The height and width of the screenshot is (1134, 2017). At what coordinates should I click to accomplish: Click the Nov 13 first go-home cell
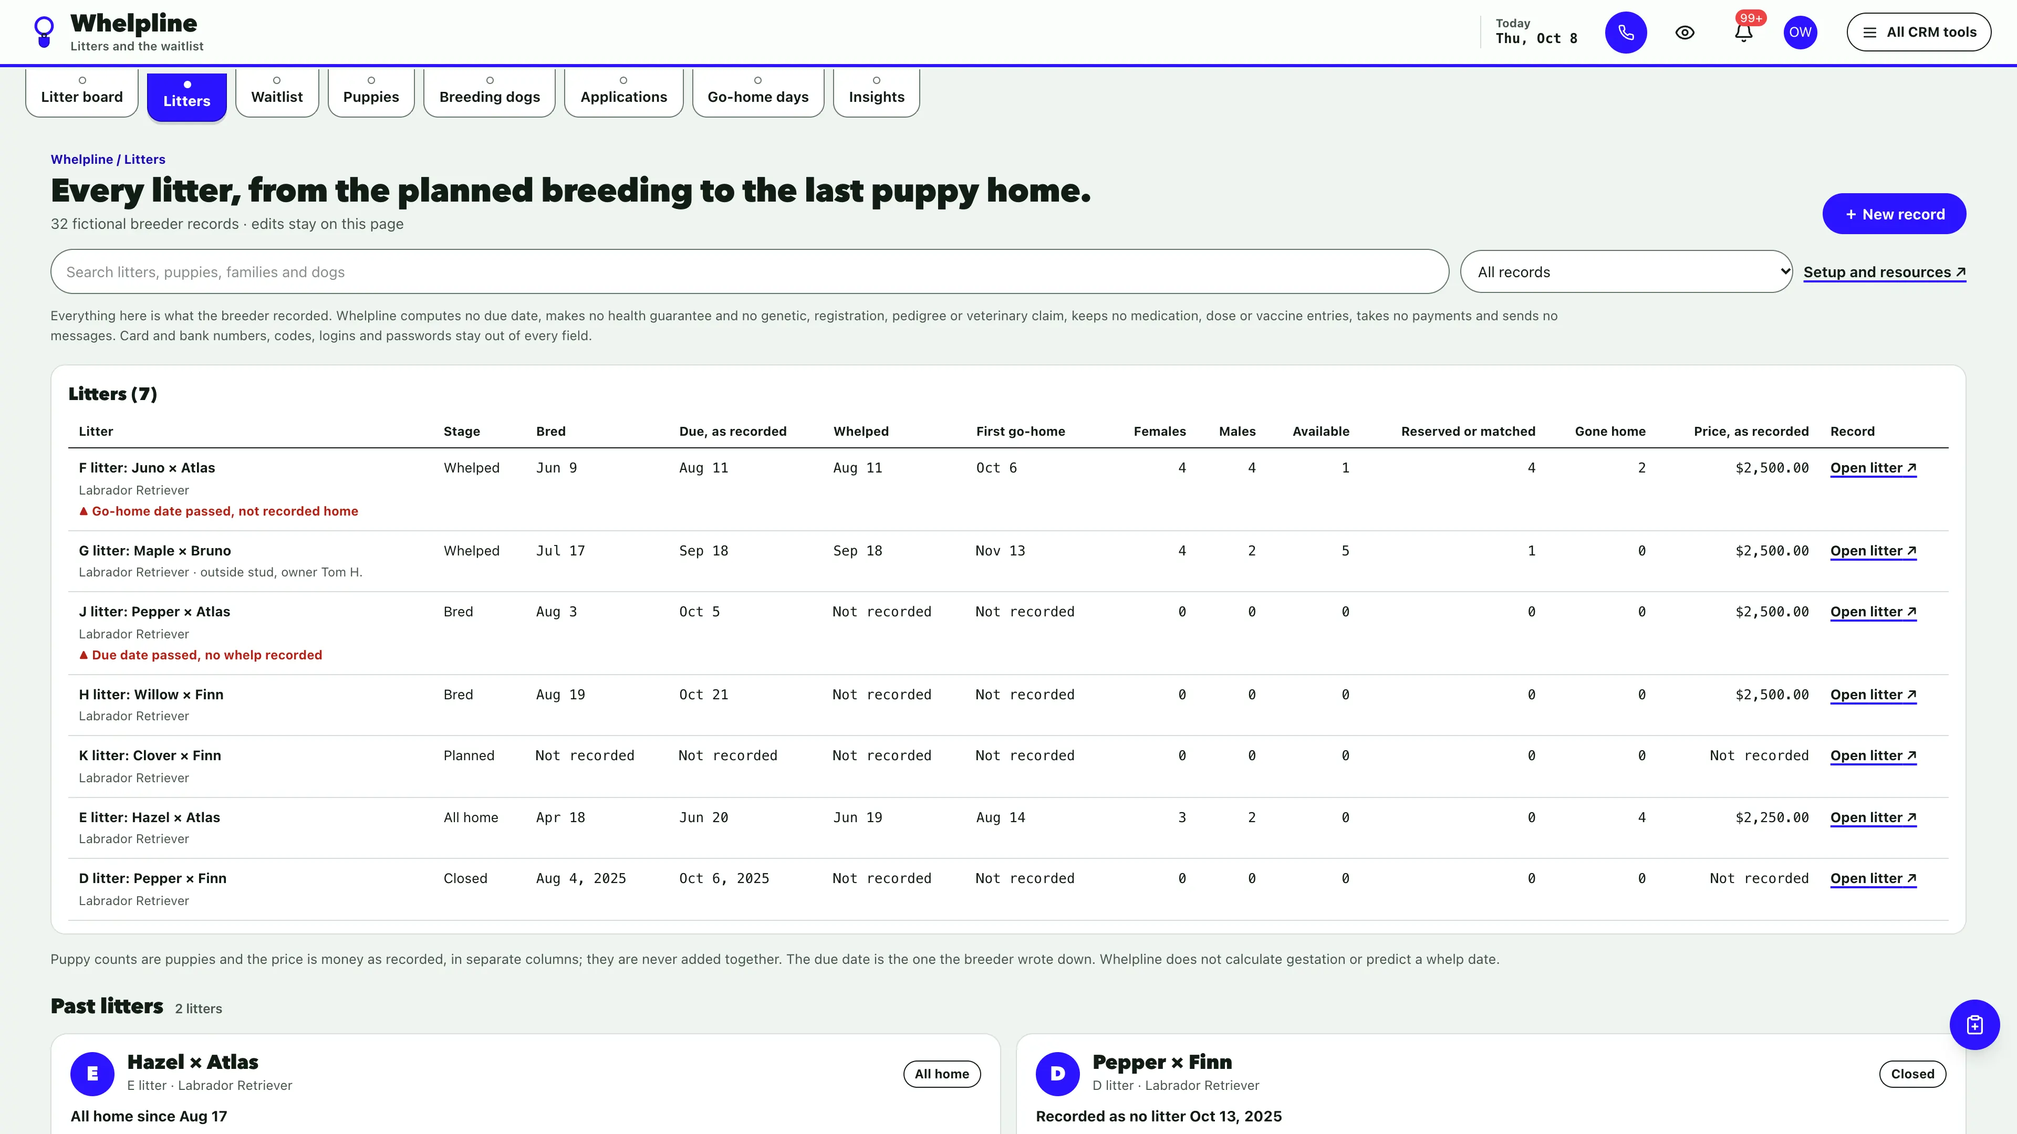click(x=1000, y=551)
